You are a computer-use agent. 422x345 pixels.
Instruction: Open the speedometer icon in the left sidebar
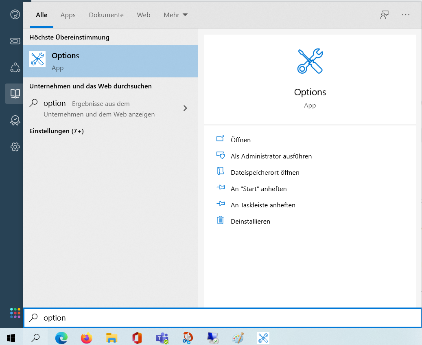[15, 14]
